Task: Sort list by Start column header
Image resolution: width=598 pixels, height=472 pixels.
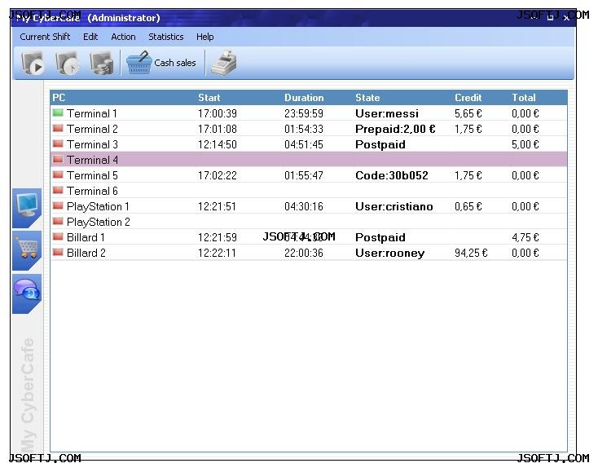Action: point(209,98)
